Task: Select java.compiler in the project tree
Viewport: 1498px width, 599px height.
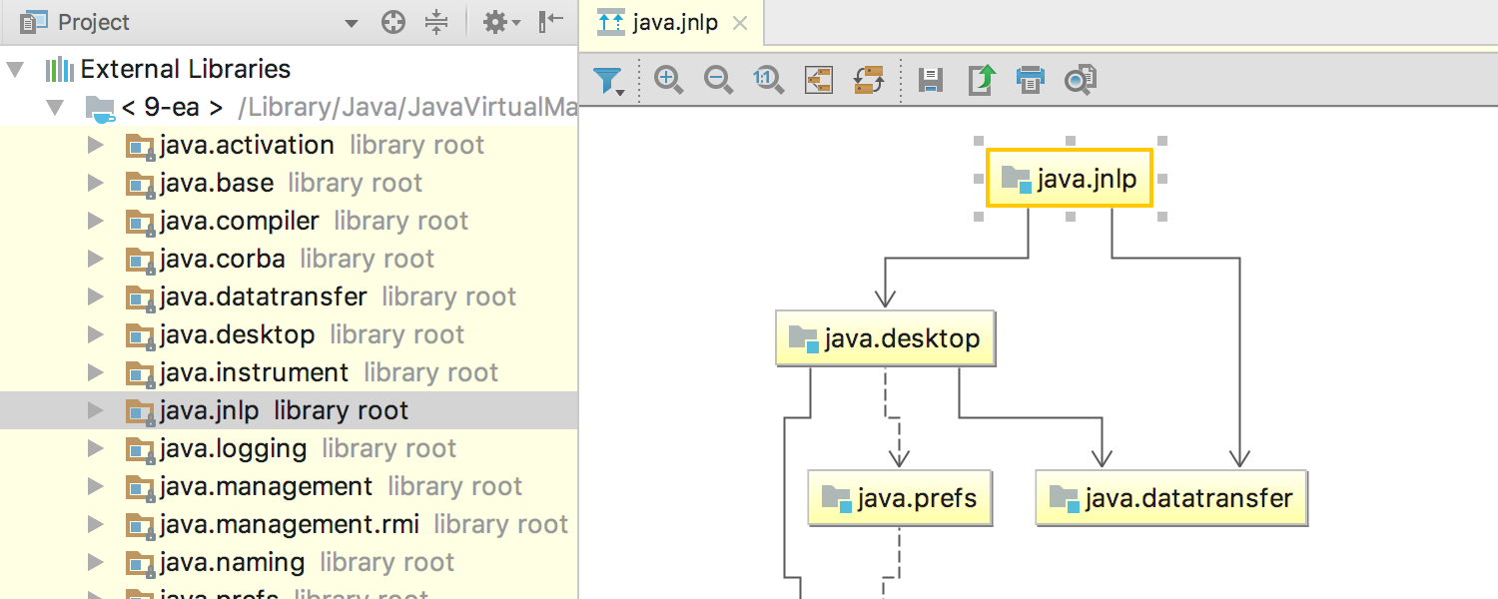Action: click(289, 221)
